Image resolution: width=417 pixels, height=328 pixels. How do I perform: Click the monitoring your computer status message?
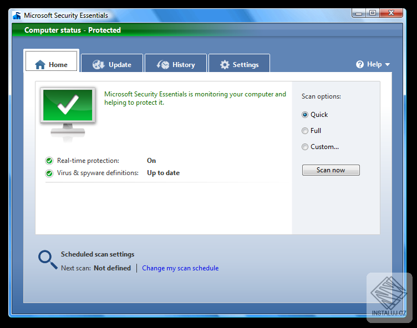coord(195,98)
